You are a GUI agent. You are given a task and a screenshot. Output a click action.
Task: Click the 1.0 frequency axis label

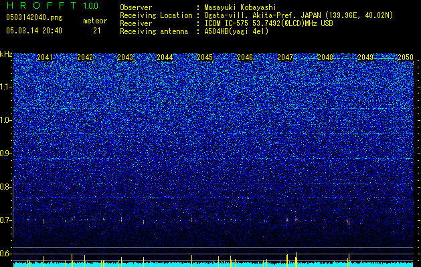tap(5, 120)
